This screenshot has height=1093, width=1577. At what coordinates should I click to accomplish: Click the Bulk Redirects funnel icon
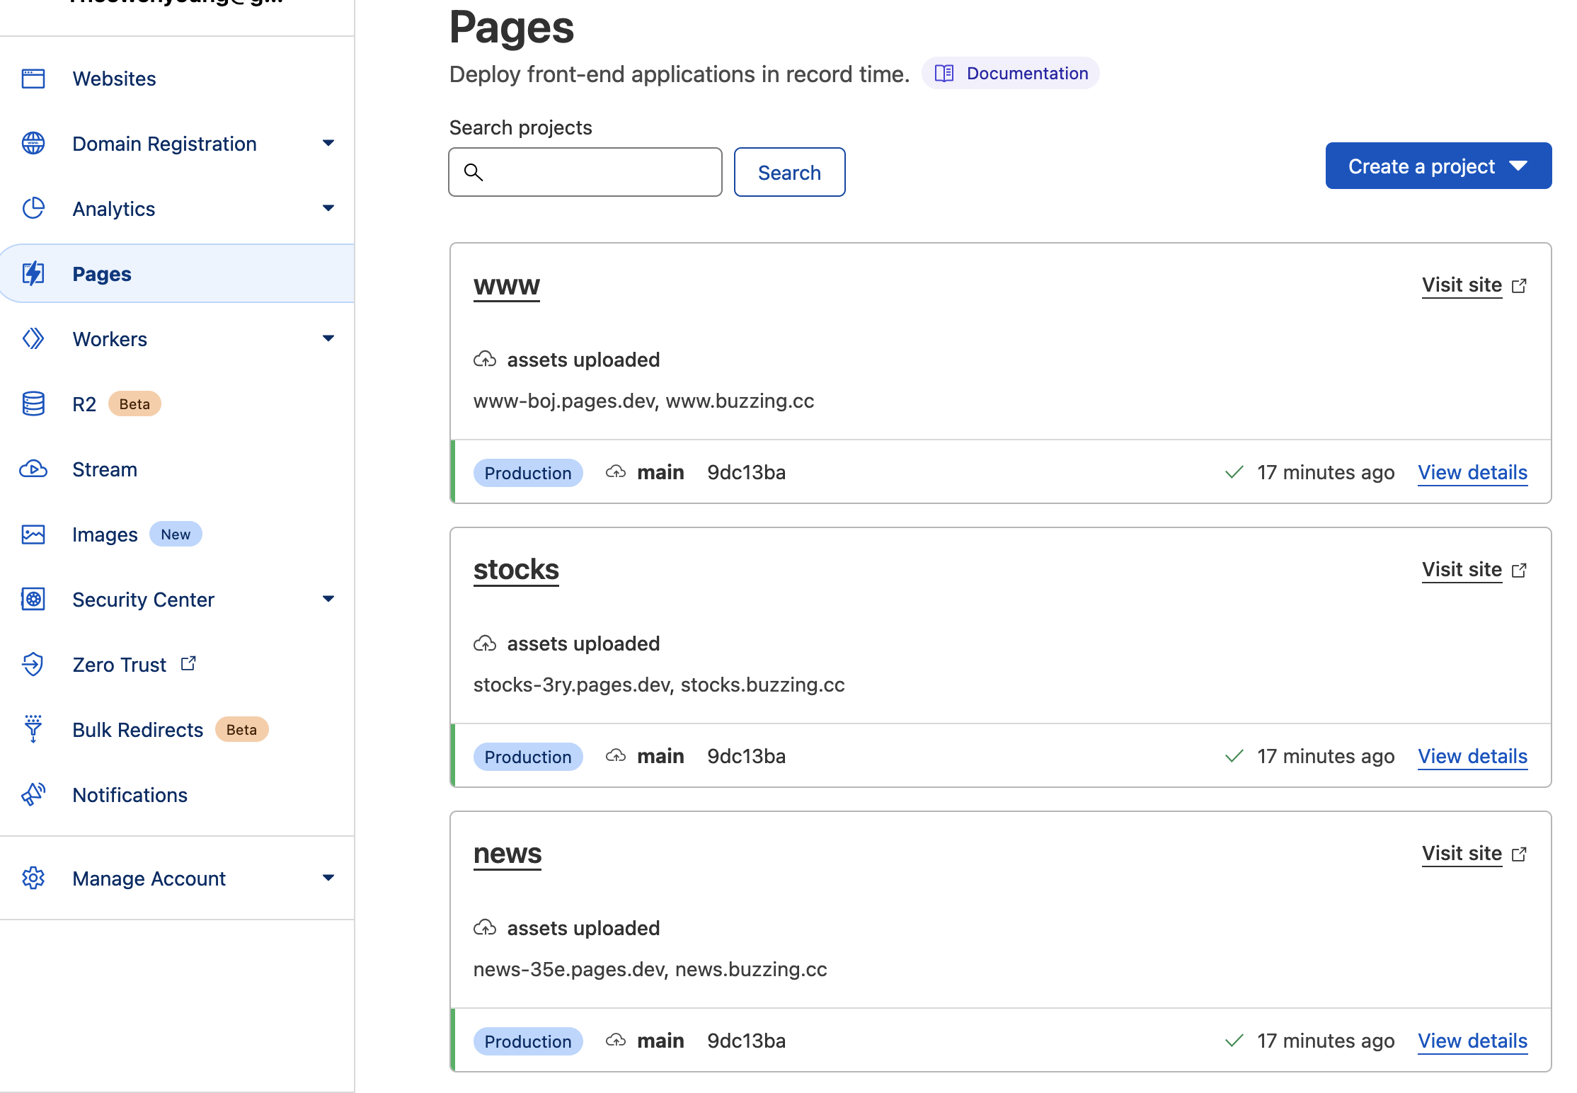33,729
